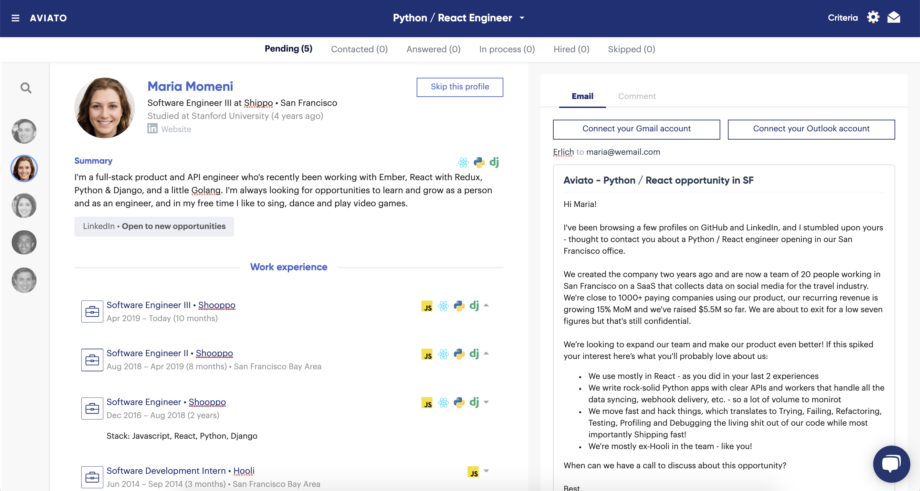The height and width of the screenshot is (491, 920).
Task: Open the settings gear icon
Action: point(873,17)
